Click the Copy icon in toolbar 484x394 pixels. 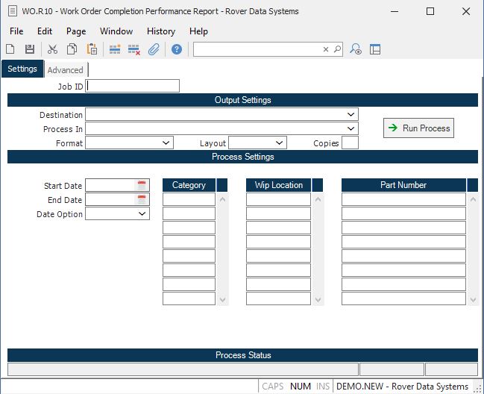coord(72,49)
